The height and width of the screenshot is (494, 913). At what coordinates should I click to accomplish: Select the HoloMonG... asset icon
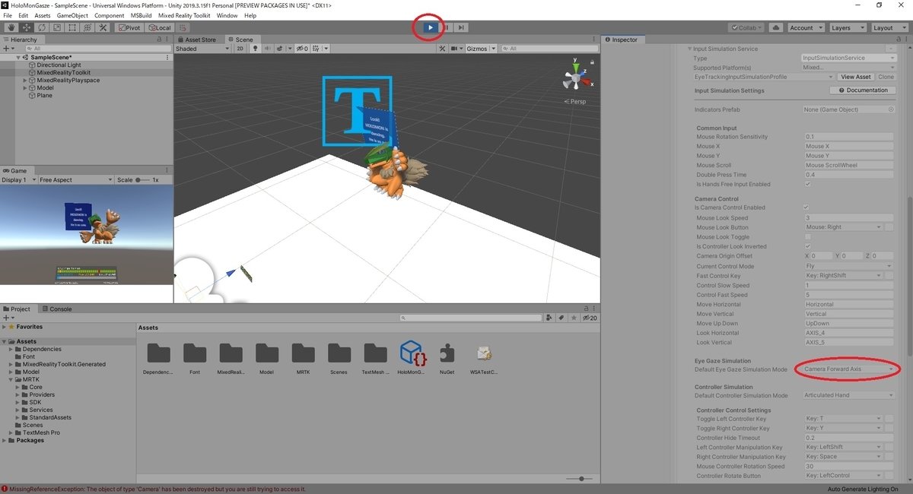tap(413, 353)
